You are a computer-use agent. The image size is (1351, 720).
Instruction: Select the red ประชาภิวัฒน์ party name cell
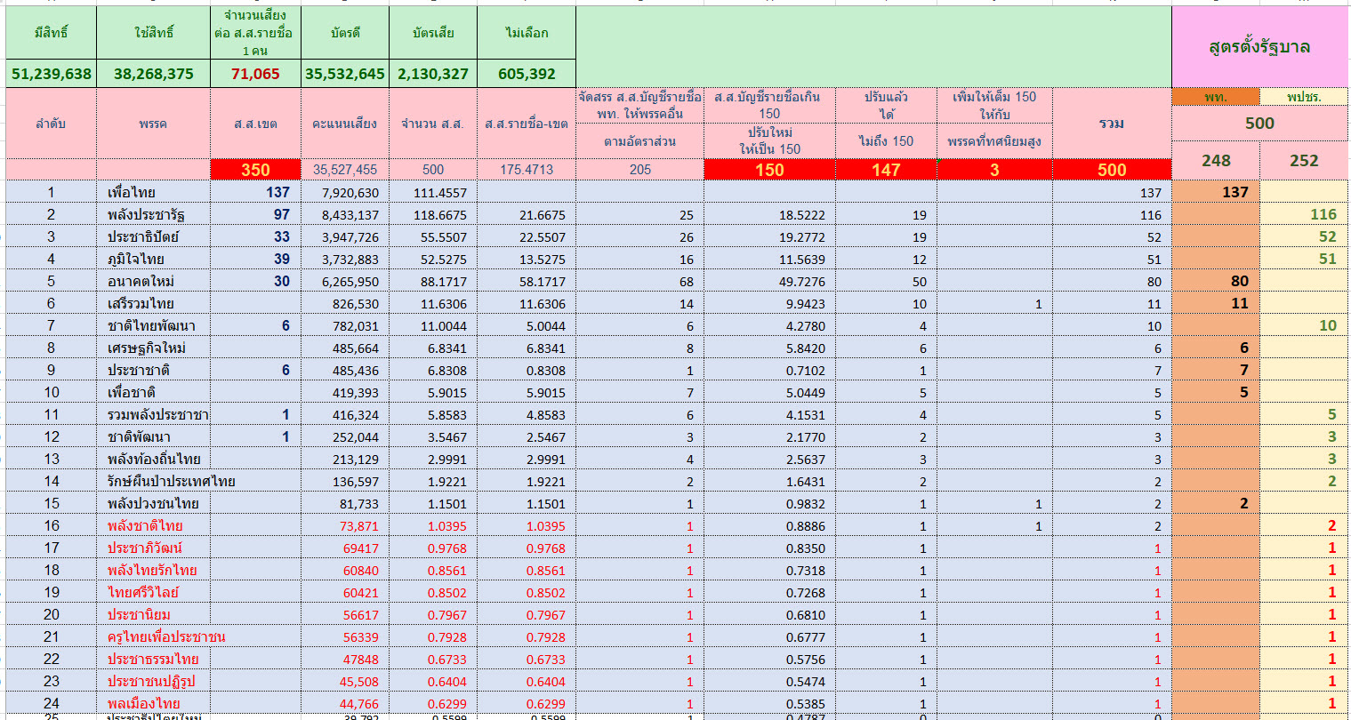point(153,548)
